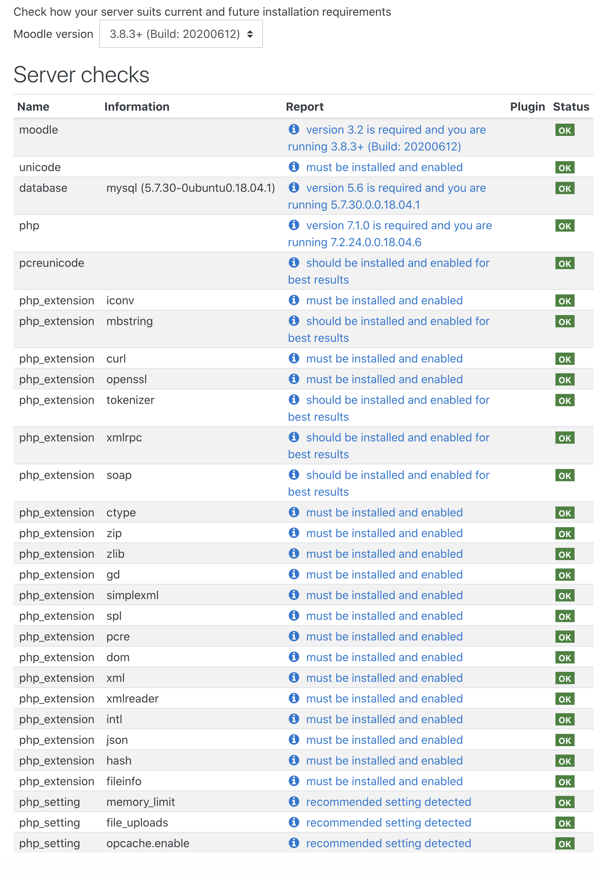601x874 pixels.
Task: Open the Moodle version dropdown
Action: 181,34
